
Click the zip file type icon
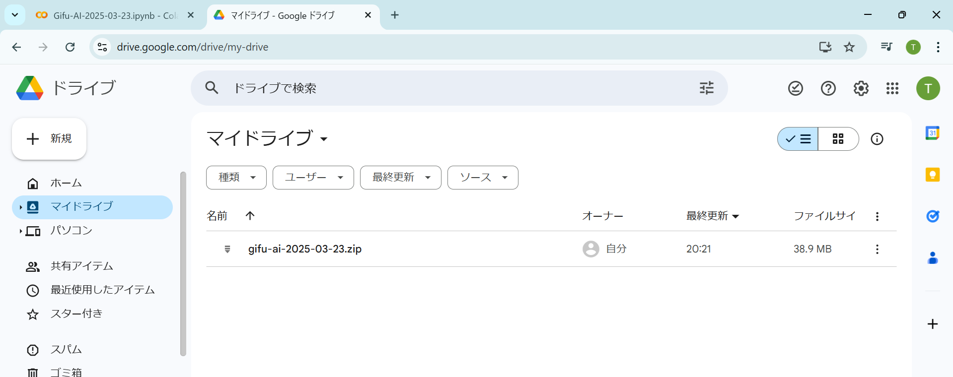tap(227, 249)
